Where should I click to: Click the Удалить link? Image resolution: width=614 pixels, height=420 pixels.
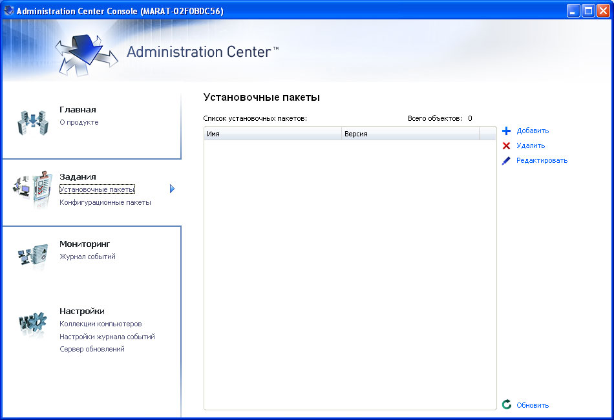pos(531,145)
